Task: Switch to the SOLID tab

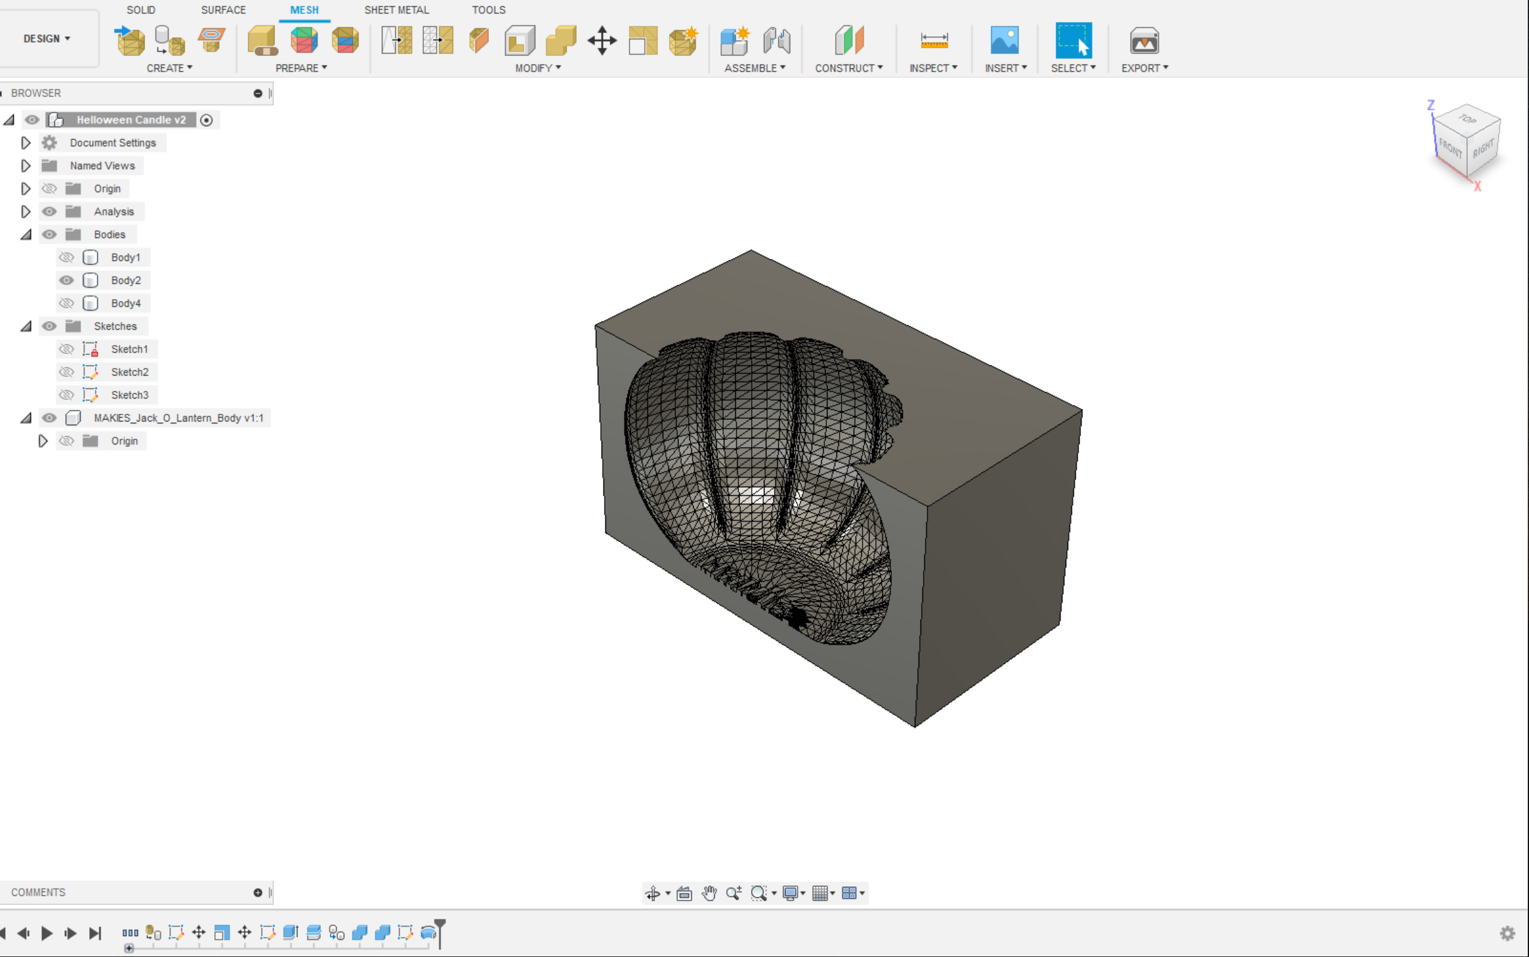Action: [141, 10]
